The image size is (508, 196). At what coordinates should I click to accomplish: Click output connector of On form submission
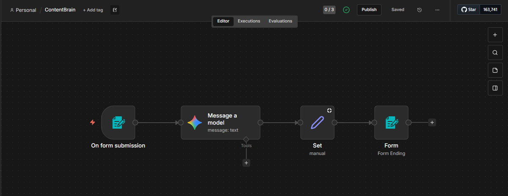pos(135,122)
